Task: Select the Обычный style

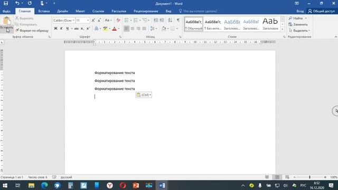Action: (194, 24)
